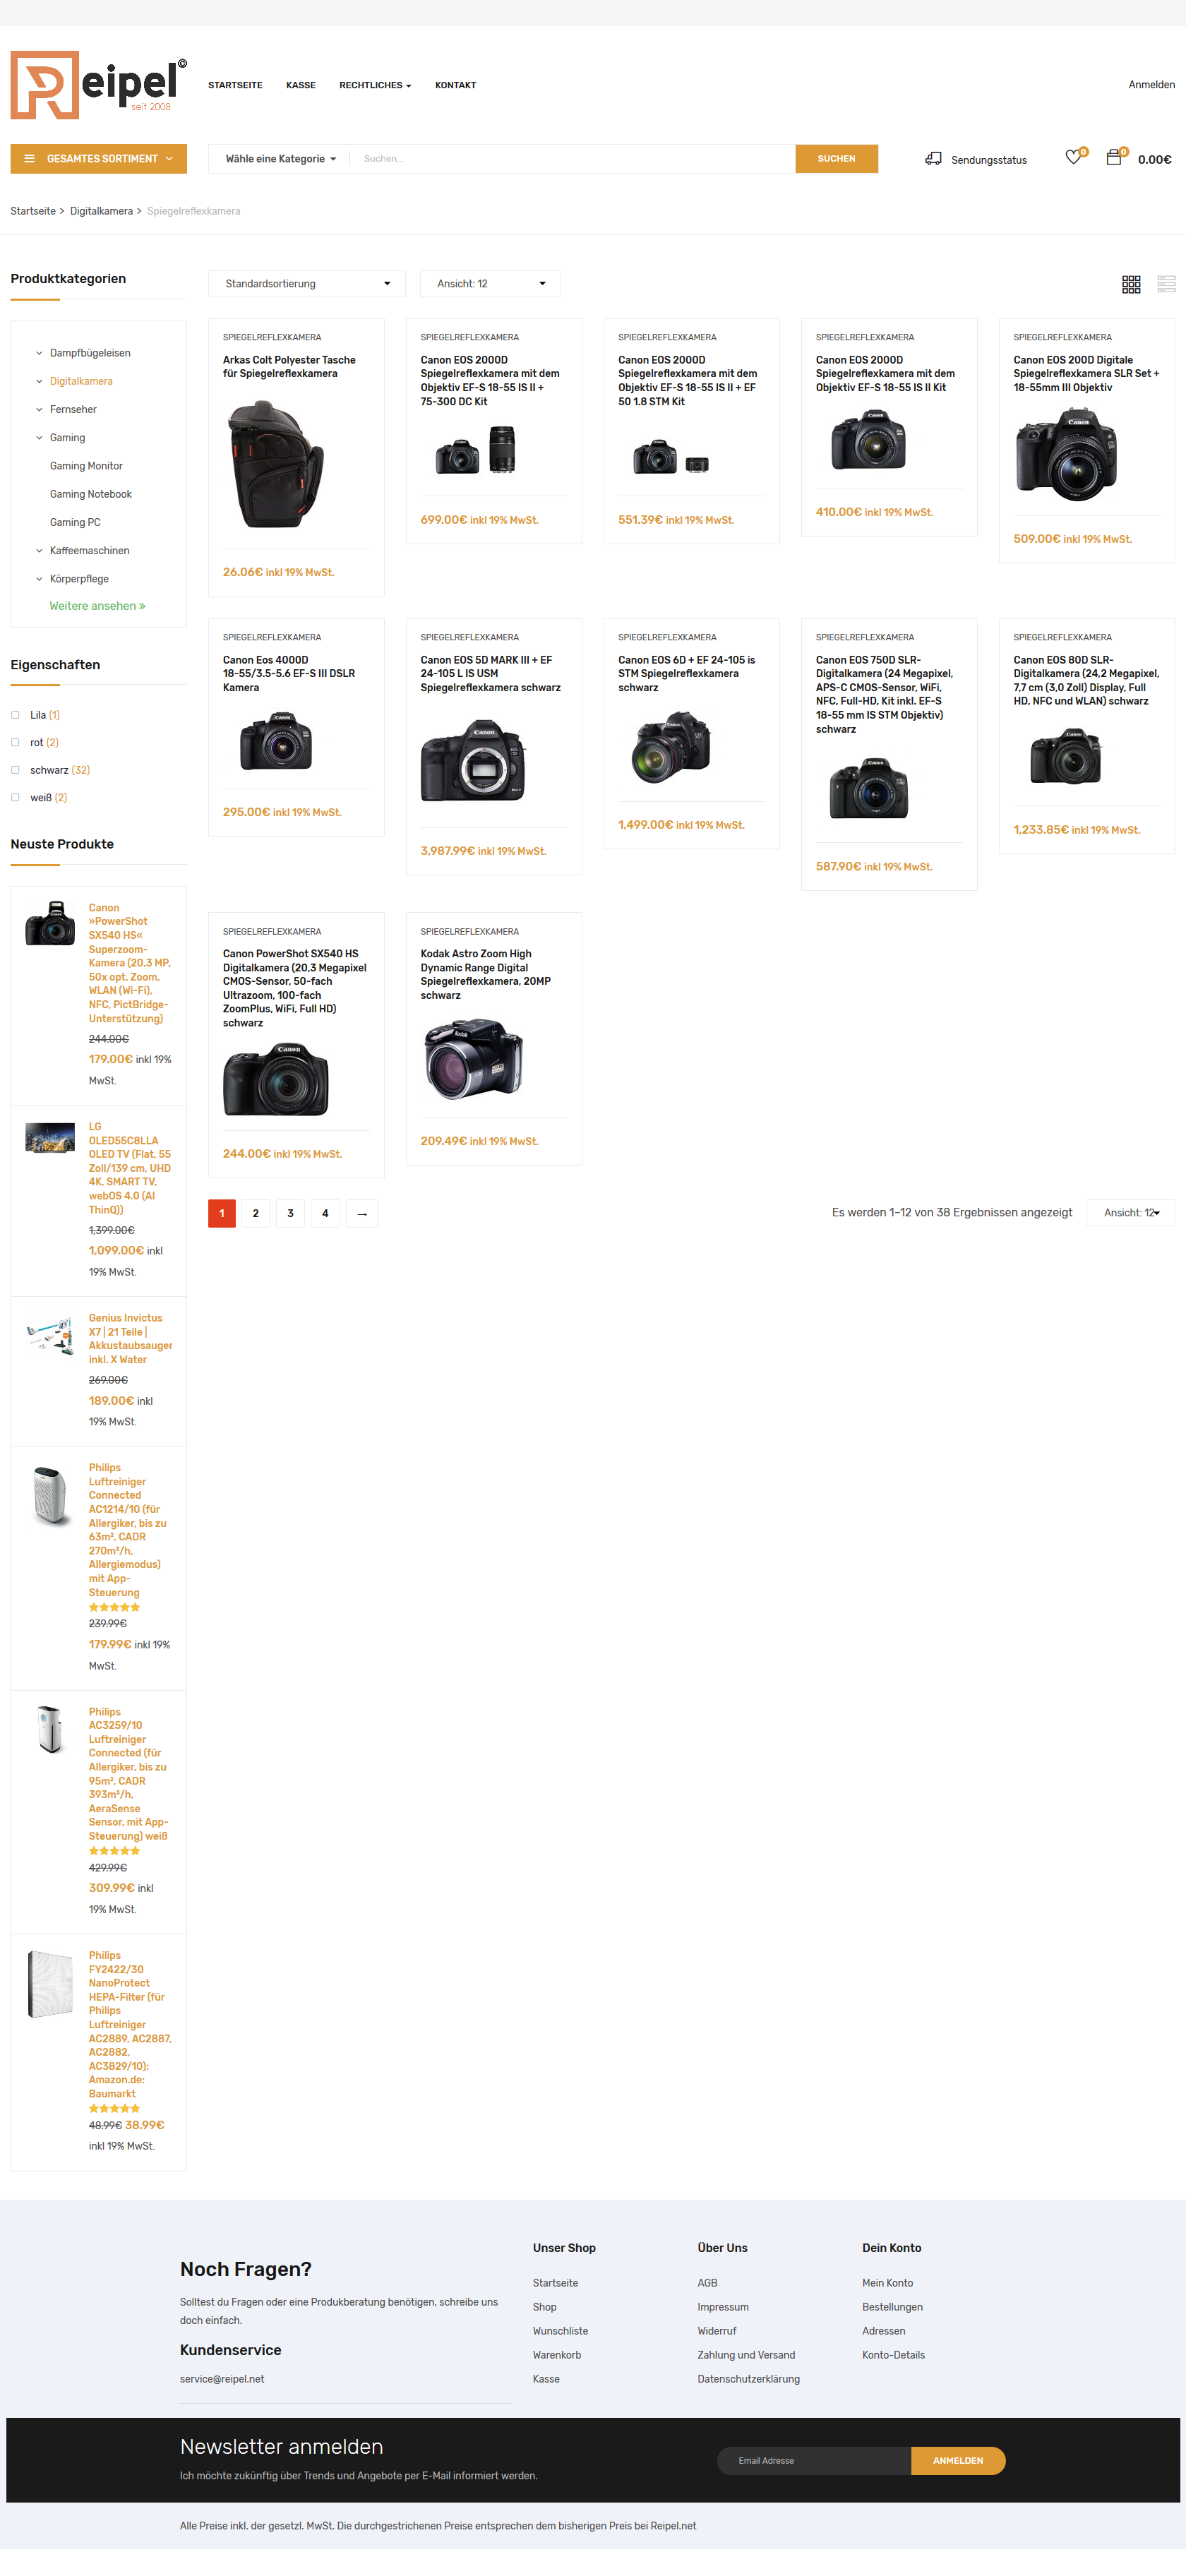
Task: Click Weitere ansehen link in categories
Action: click(97, 606)
